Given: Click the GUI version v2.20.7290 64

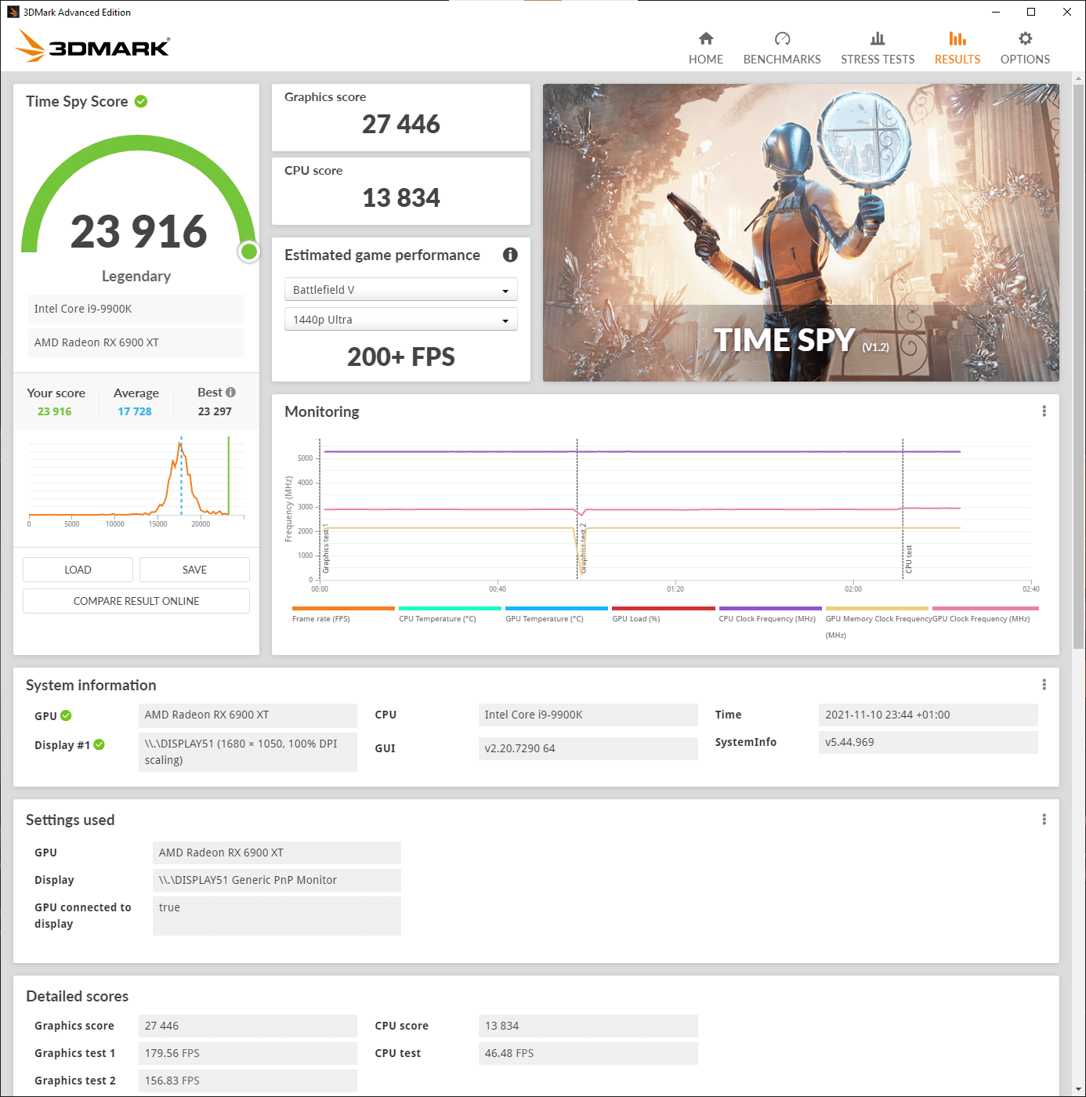Looking at the screenshot, I should pyautogui.click(x=588, y=748).
